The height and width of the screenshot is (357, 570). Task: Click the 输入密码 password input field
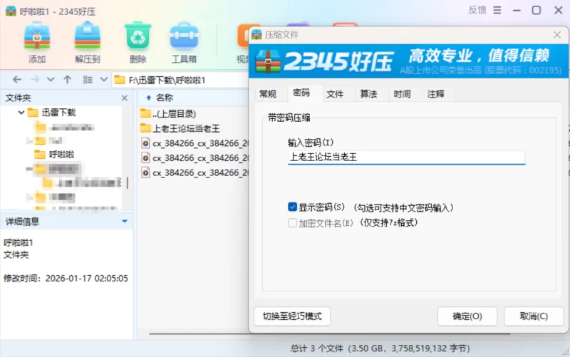point(406,157)
